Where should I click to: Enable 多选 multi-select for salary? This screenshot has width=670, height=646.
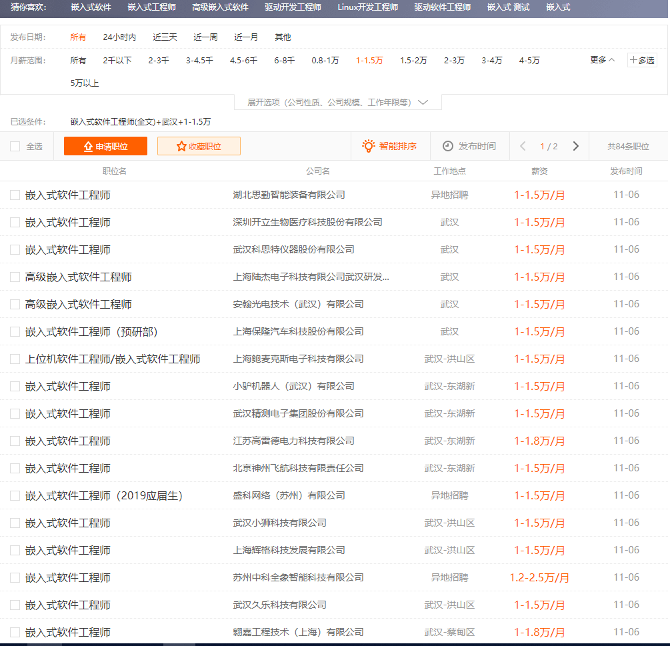coord(642,60)
